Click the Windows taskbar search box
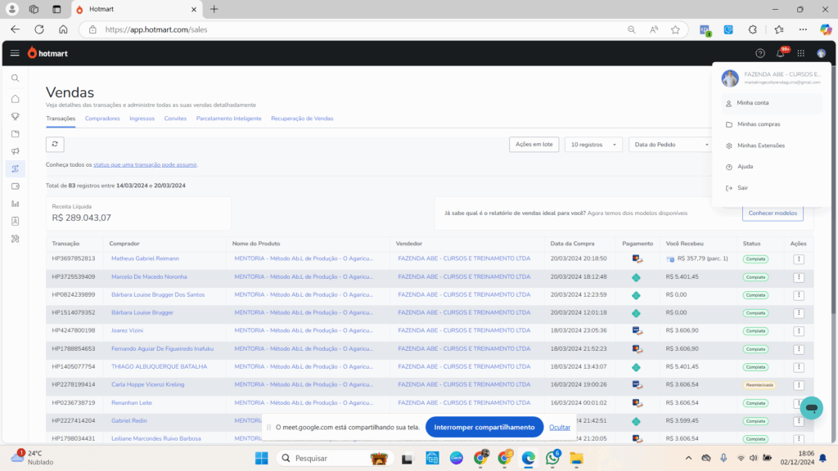The width and height of the screenshot is (838, 471). tap(334, 458)
